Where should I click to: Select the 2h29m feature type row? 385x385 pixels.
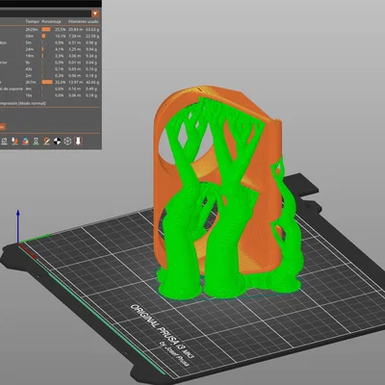pos(50,29)
